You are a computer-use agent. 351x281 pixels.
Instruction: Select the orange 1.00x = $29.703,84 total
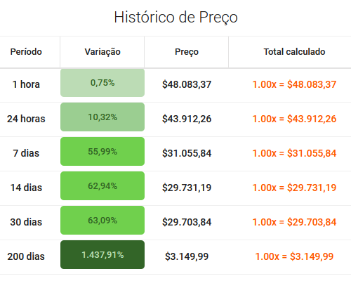point(294,222)
